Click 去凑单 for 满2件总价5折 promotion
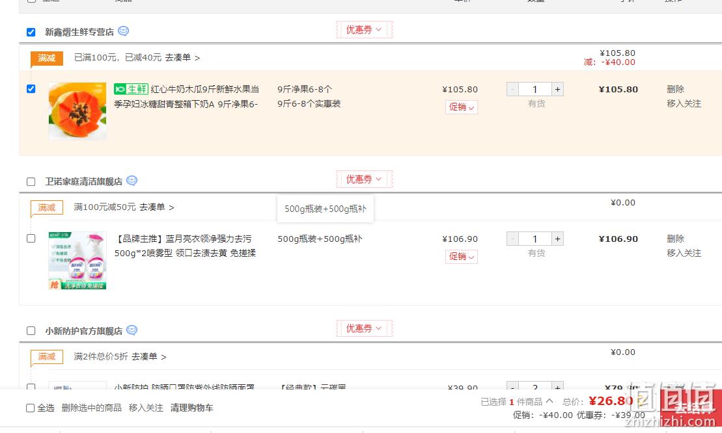Viewport: 722px width, 433px height. click(x=148, y=357)
